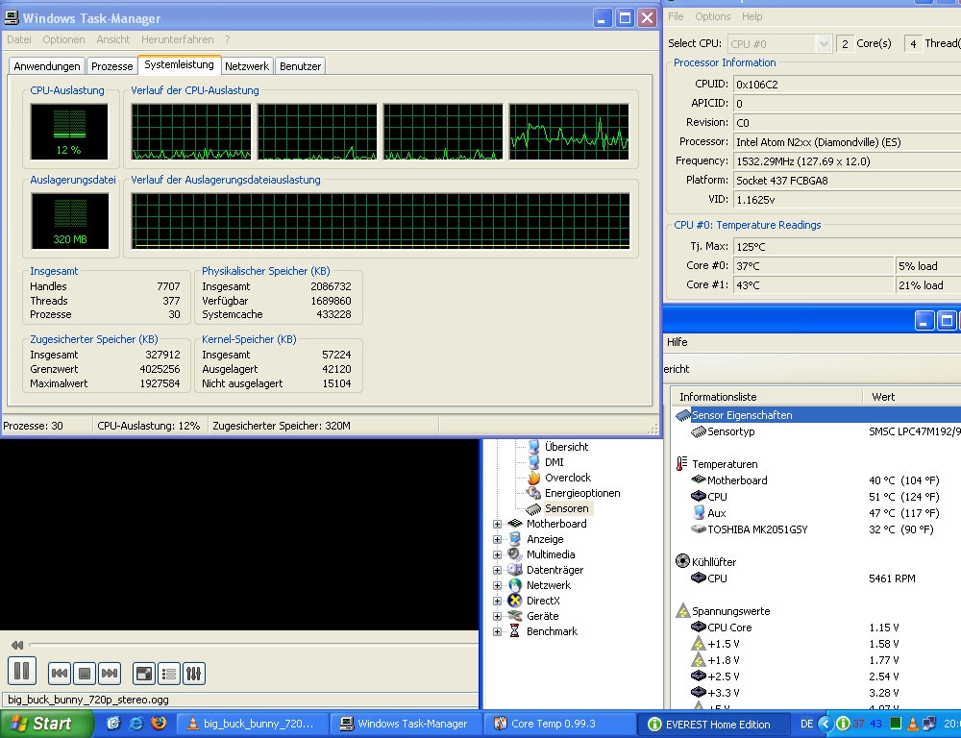Switch to the Anwendungen tab

[x=47, y=66]
